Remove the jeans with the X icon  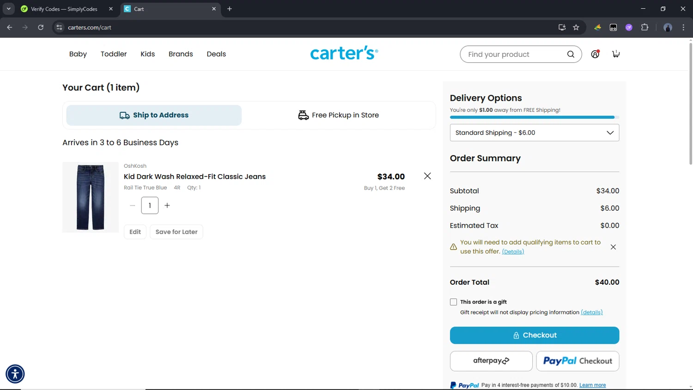(427, 176)
